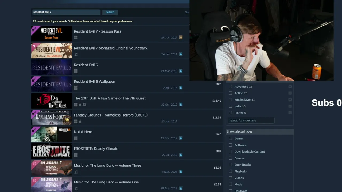The width and height of the screenshot is (342, 192).
Task: Click review thumbs-up for RE7 Original Soundtrack
Action: click(181, 54)
